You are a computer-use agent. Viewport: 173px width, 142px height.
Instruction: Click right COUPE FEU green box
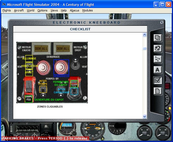click(x=74, y=84)
